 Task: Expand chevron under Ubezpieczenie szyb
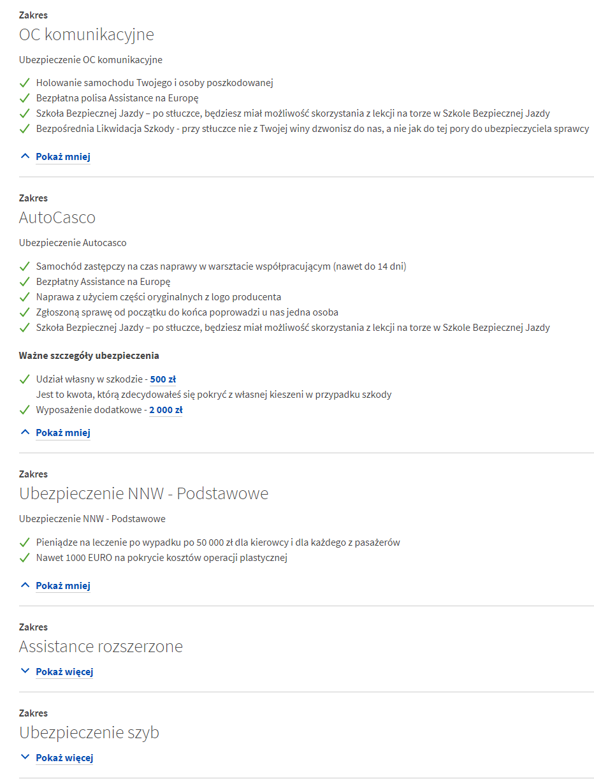pyautogui.click(x=25, y=757)
